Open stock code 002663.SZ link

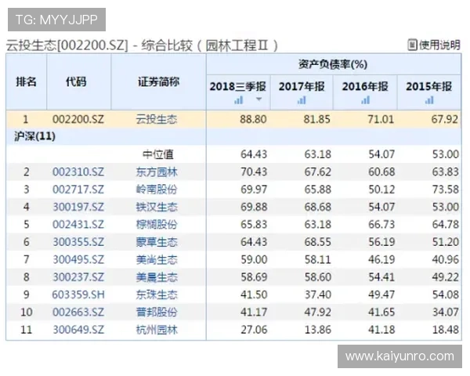click(78, 312)
